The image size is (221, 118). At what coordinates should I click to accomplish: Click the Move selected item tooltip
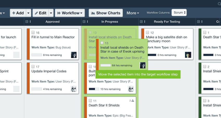pyautogui.click(x=138, y=74)
